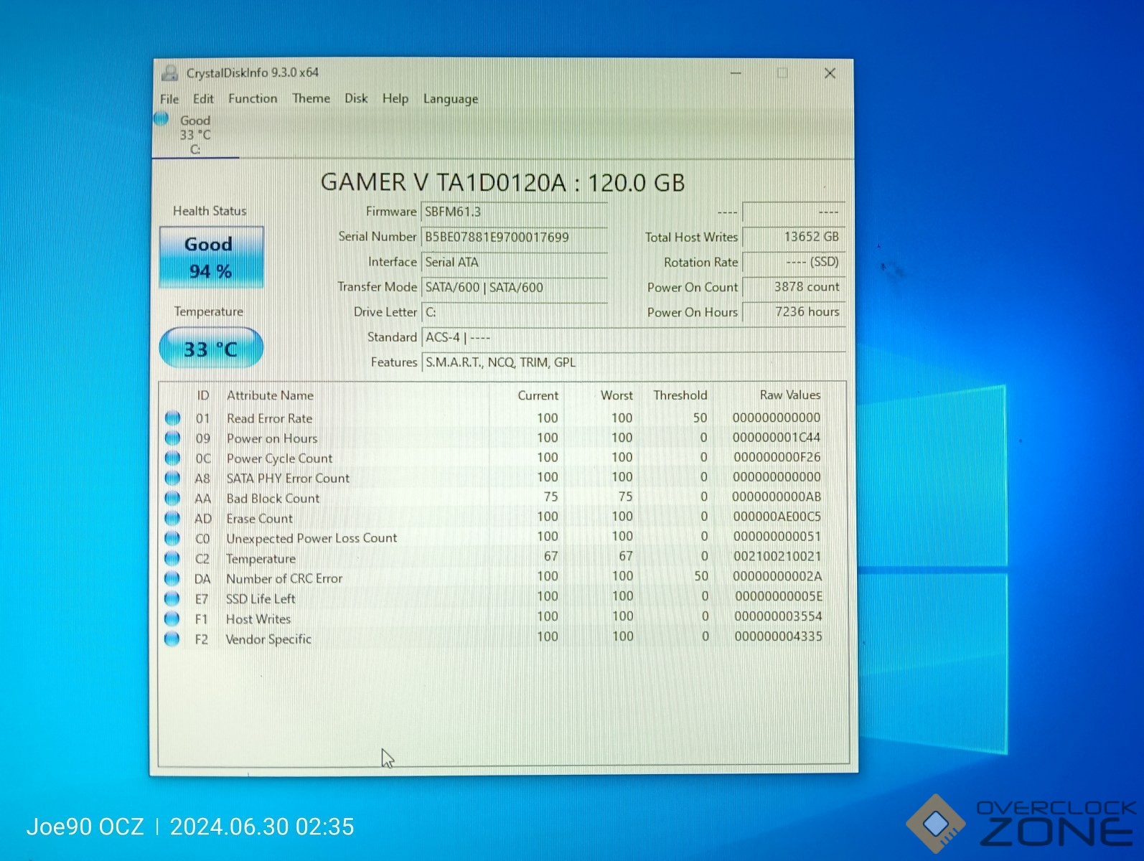Click the Raw Values column header
The width and height of the screenshot is (1144, 861).
789,395
